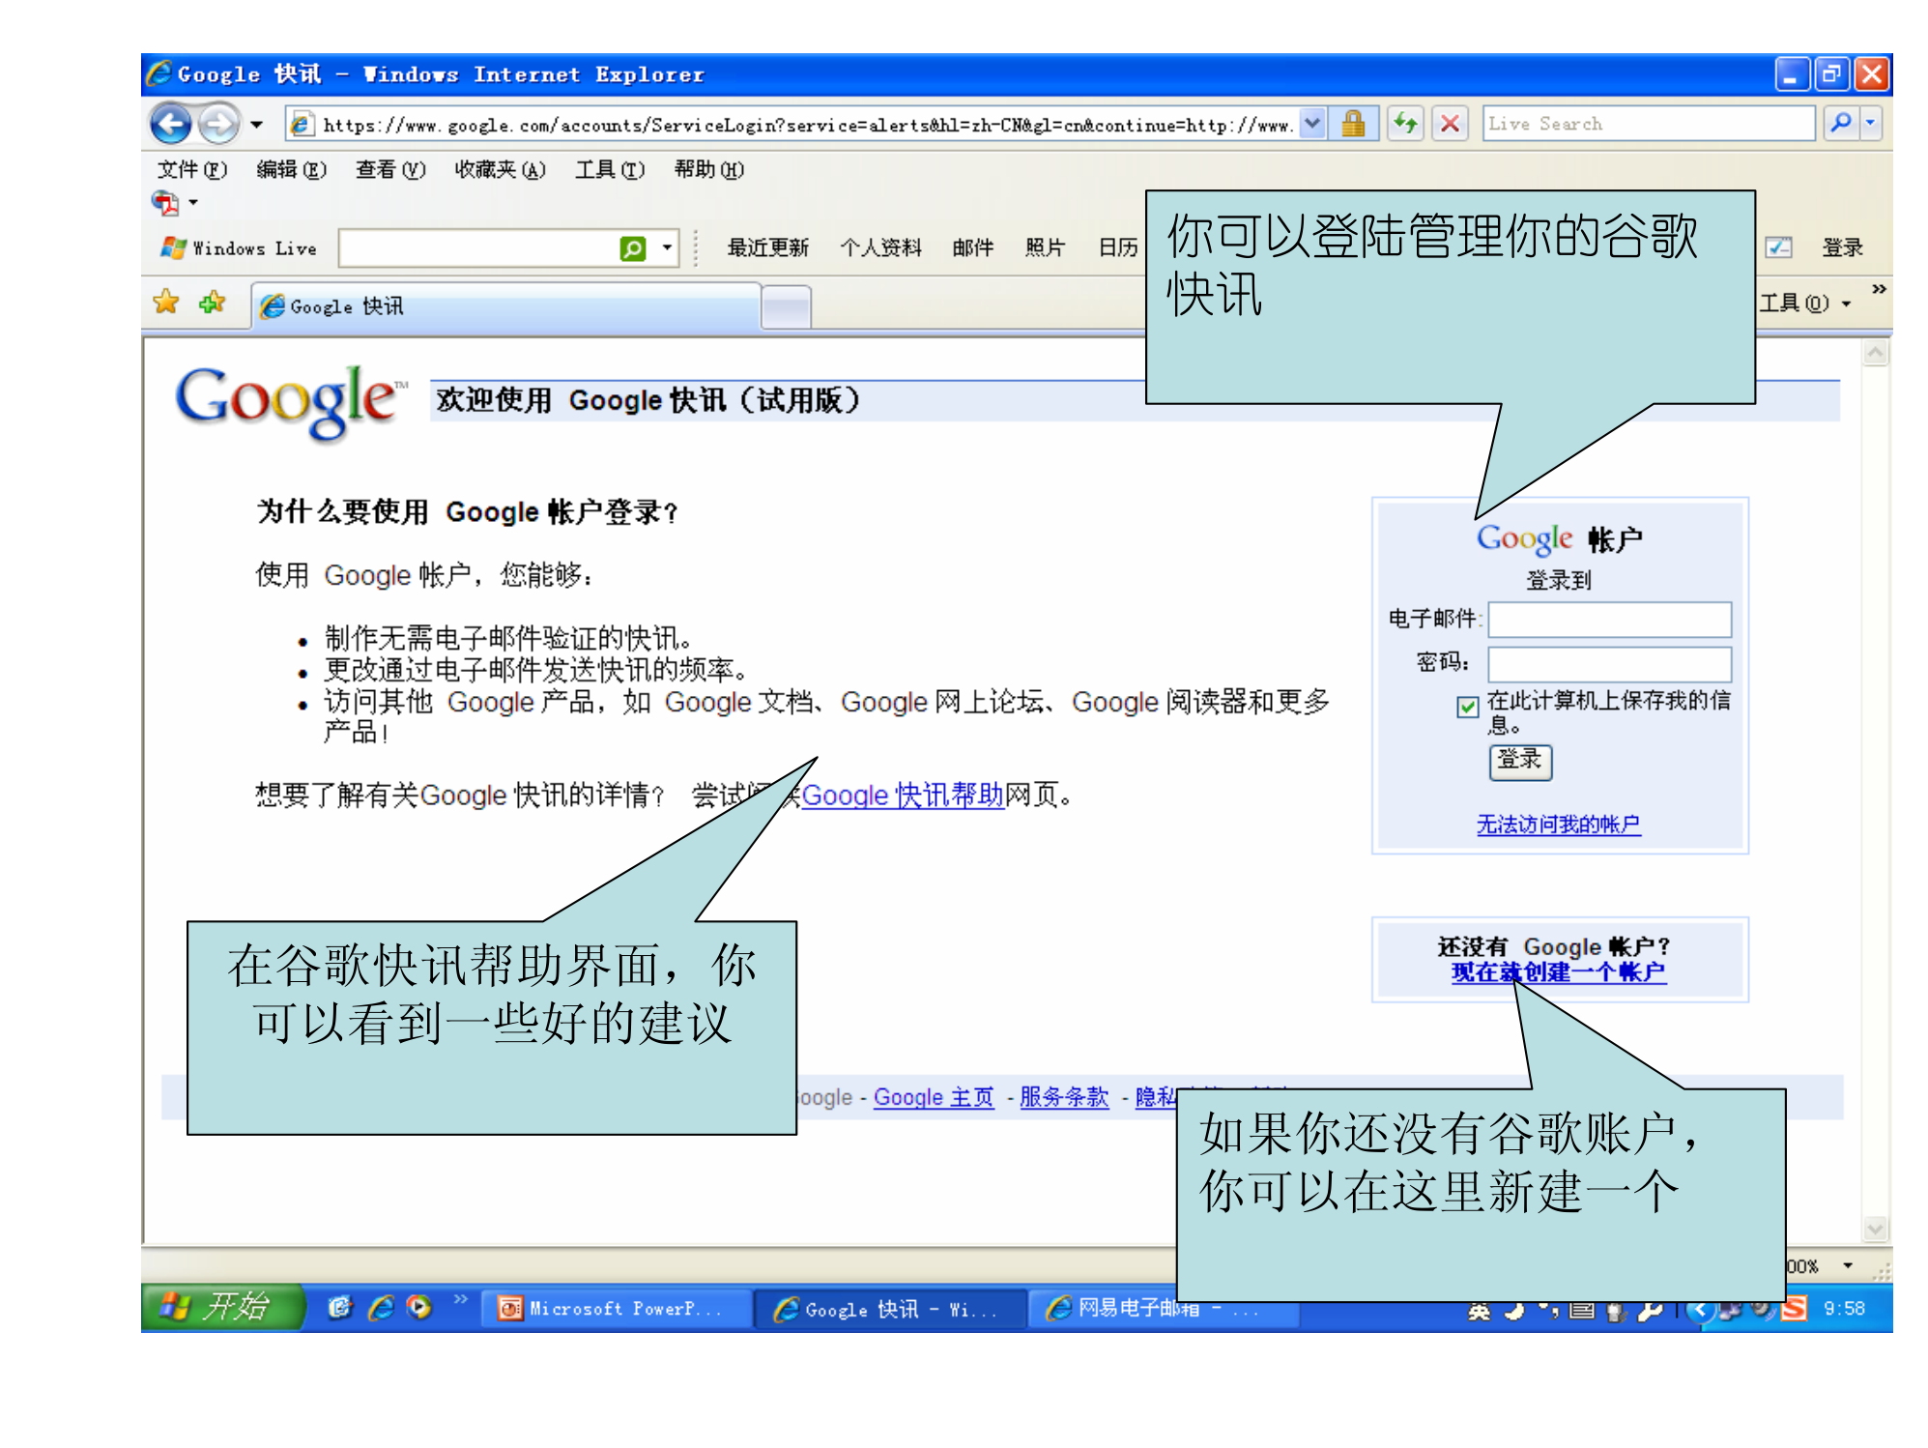Launch Internet Explorer from quick launch

click(x=381, y=1308)
